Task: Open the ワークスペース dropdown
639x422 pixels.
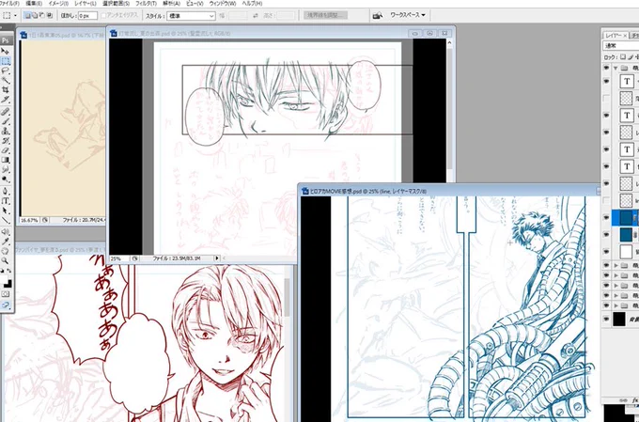Action: coord(408,15)
